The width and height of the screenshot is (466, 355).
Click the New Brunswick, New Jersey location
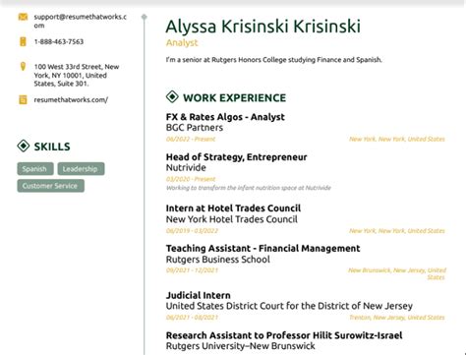397,273
